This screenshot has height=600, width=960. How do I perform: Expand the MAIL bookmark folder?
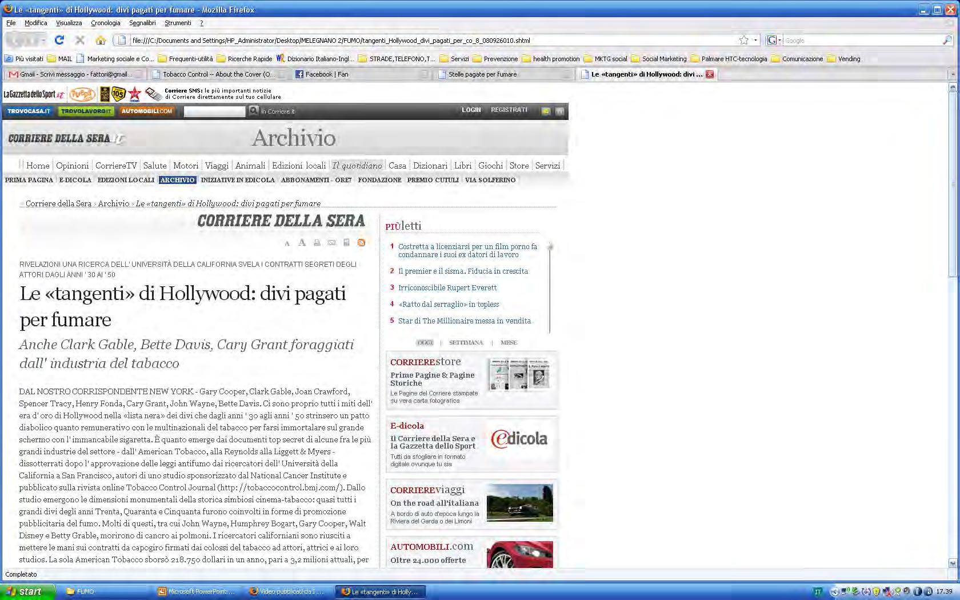pyautogui.click(x=60, y=58)
